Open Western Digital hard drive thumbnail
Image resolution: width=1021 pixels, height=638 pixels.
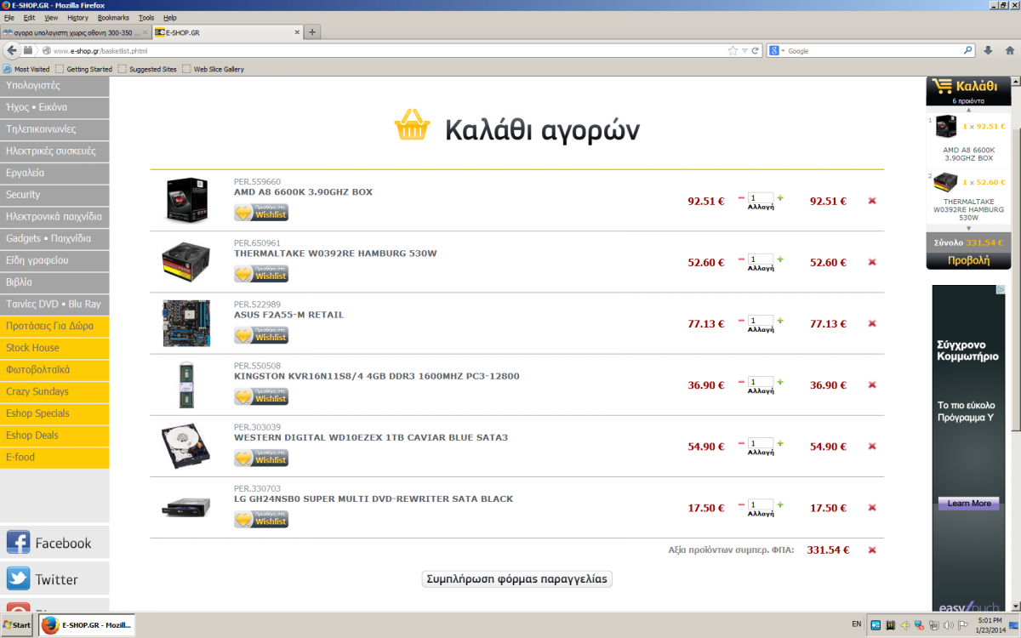pos(186,446)
